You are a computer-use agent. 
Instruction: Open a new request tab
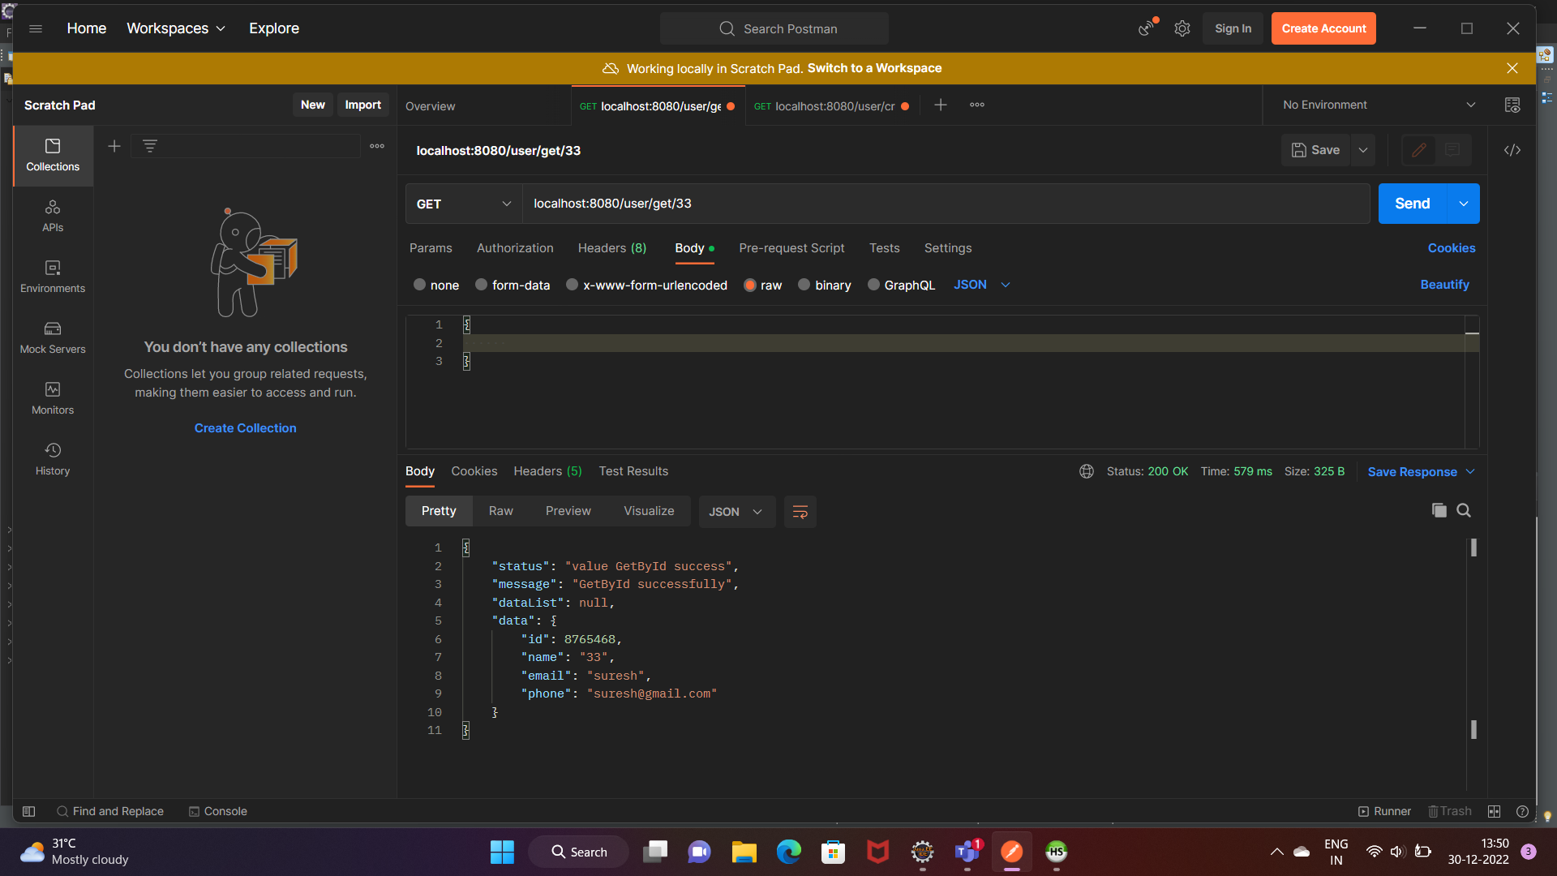click(x=941, y=105)
